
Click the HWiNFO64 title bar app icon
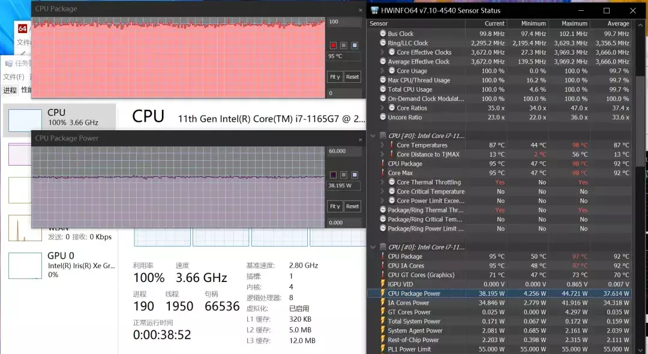coord(374,10)
